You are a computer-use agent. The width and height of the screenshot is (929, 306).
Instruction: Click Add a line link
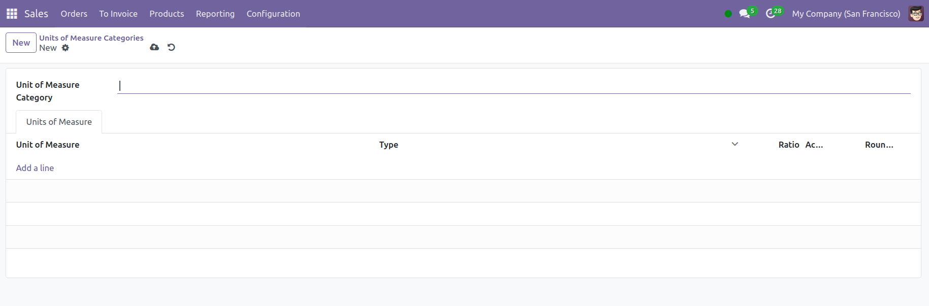coord(35,168)
